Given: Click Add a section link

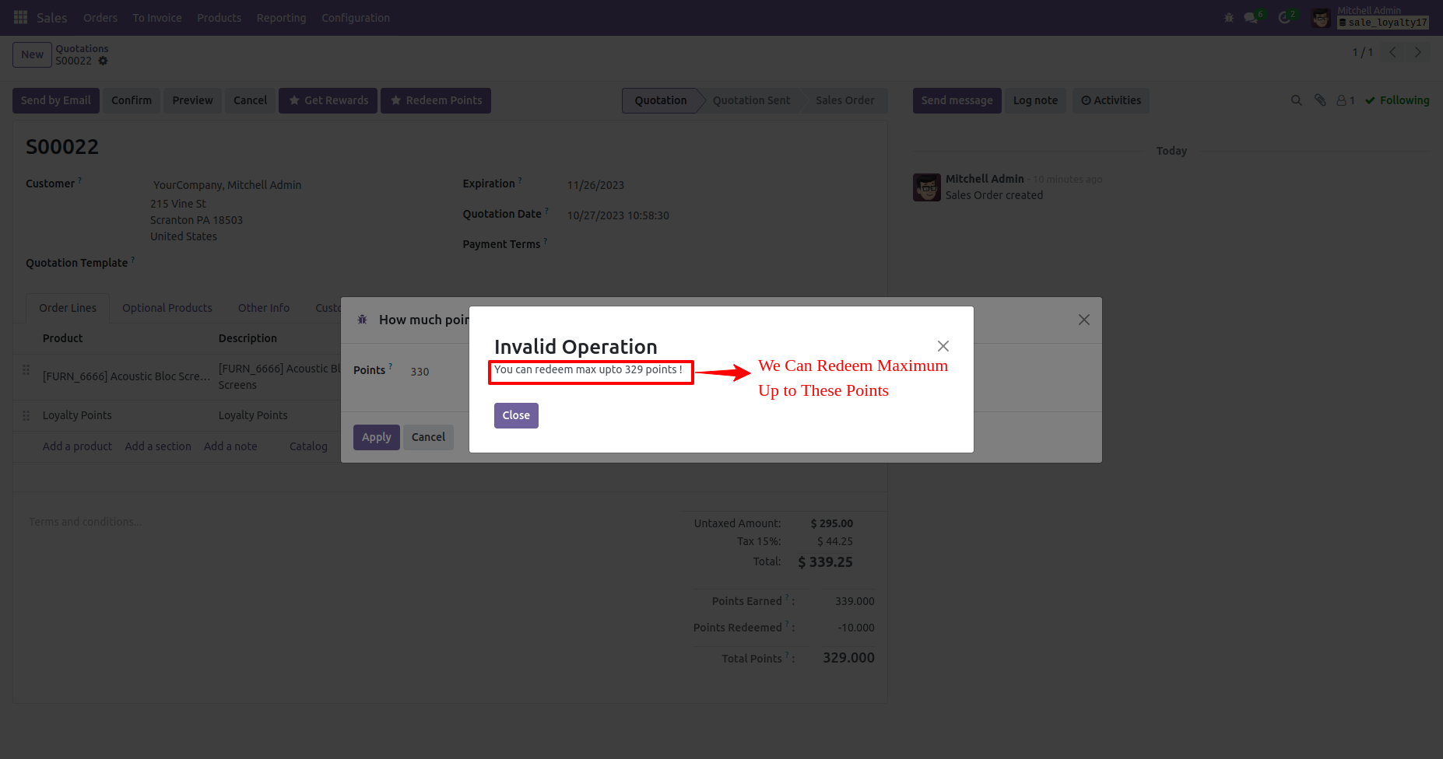Looking at the screenshot, I should 158,446.
